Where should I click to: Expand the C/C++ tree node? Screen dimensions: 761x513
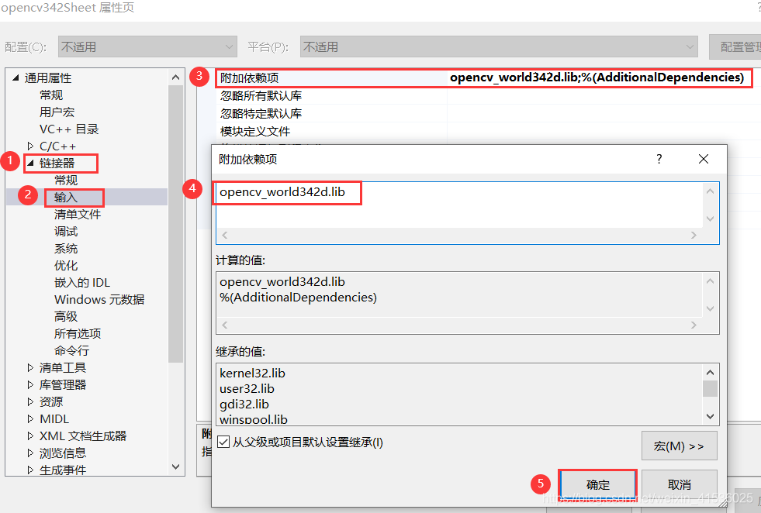tap(30, 146)
